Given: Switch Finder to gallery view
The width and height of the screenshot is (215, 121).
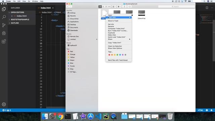Looking at the screenshot, I should click(109, 7).
